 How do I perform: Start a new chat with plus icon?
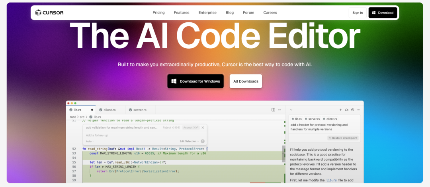340,110
